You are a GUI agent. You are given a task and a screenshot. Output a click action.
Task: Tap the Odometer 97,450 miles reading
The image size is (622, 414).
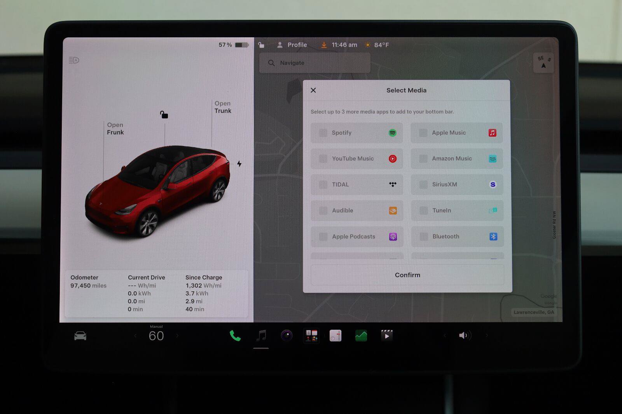[x=89, y=282]
